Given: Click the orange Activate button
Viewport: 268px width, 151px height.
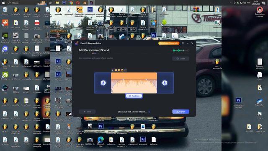Looking at the screenshot, I should pos(169,43).
